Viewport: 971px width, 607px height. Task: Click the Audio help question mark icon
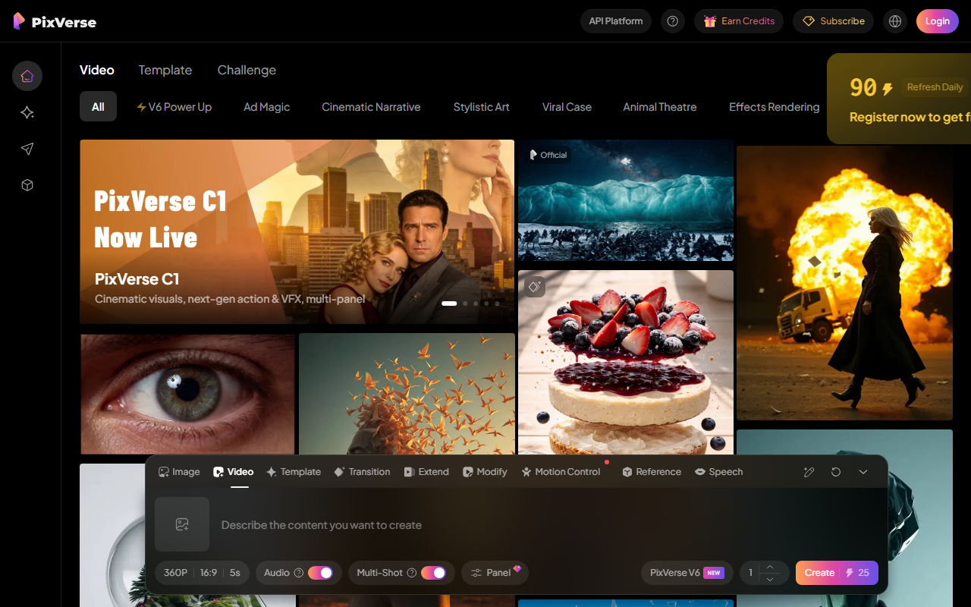tap(299, 573)
